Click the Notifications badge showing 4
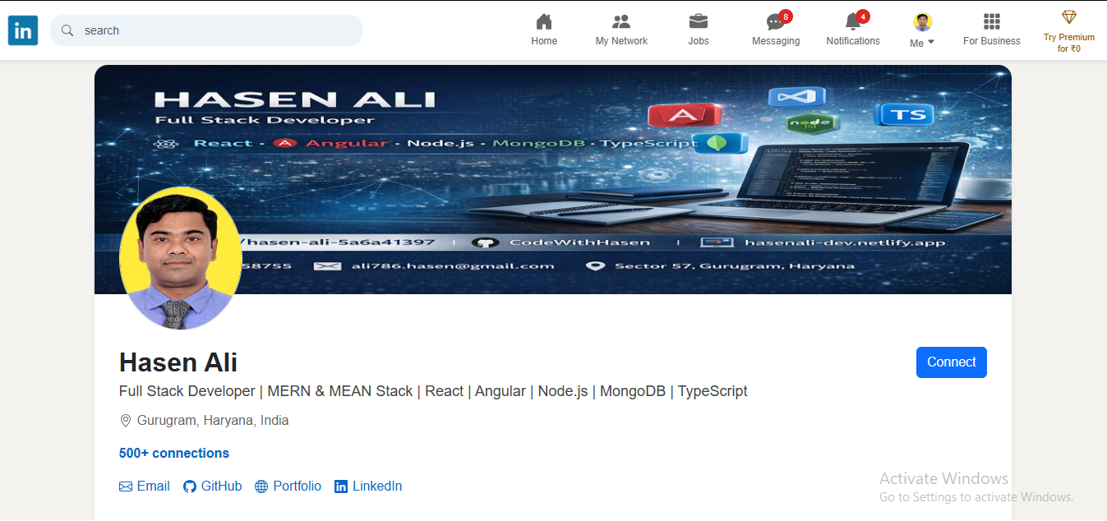 pos(863,16)
